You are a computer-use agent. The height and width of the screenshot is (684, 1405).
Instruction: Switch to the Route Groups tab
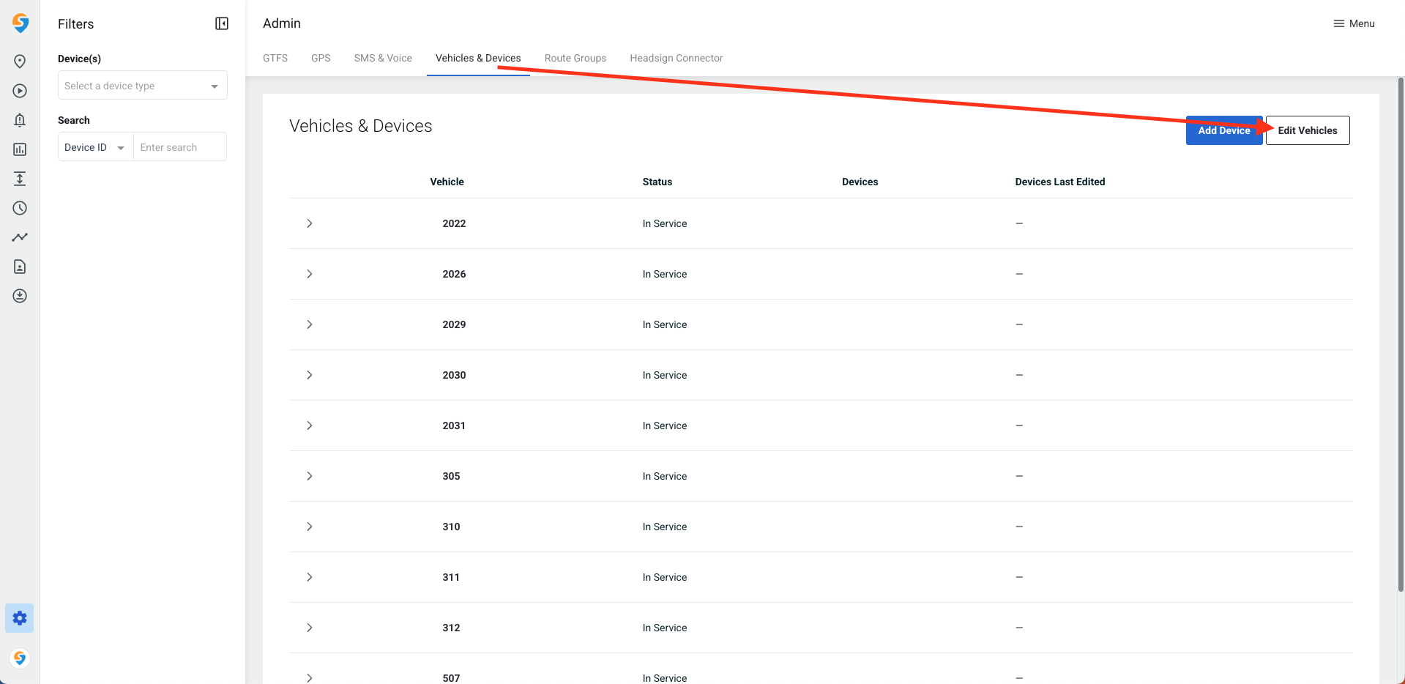(x=575, y=58)
